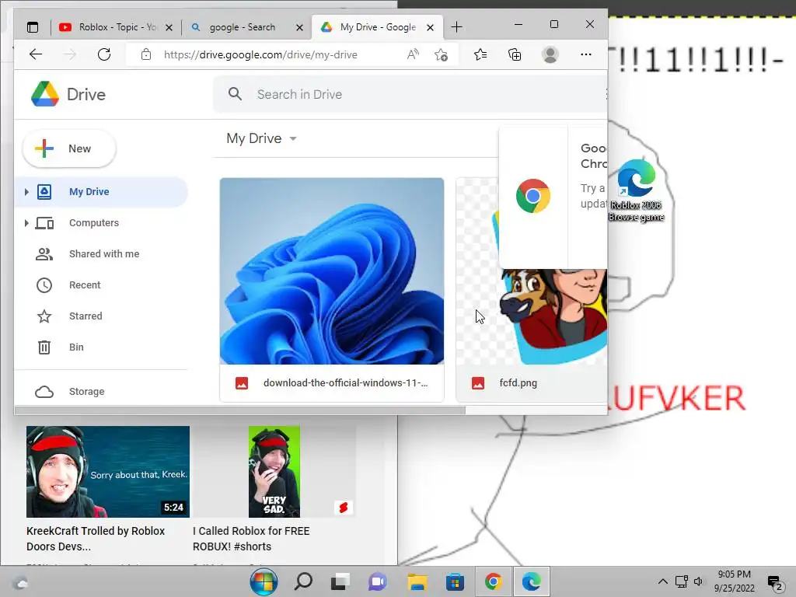This screenshot has width=796, height=597.
Task: Open the network tray icon
Action: coord(681,581)
